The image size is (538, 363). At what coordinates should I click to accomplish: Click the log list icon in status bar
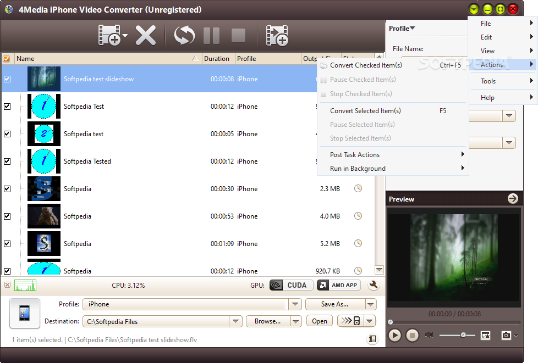pos(372,339)
